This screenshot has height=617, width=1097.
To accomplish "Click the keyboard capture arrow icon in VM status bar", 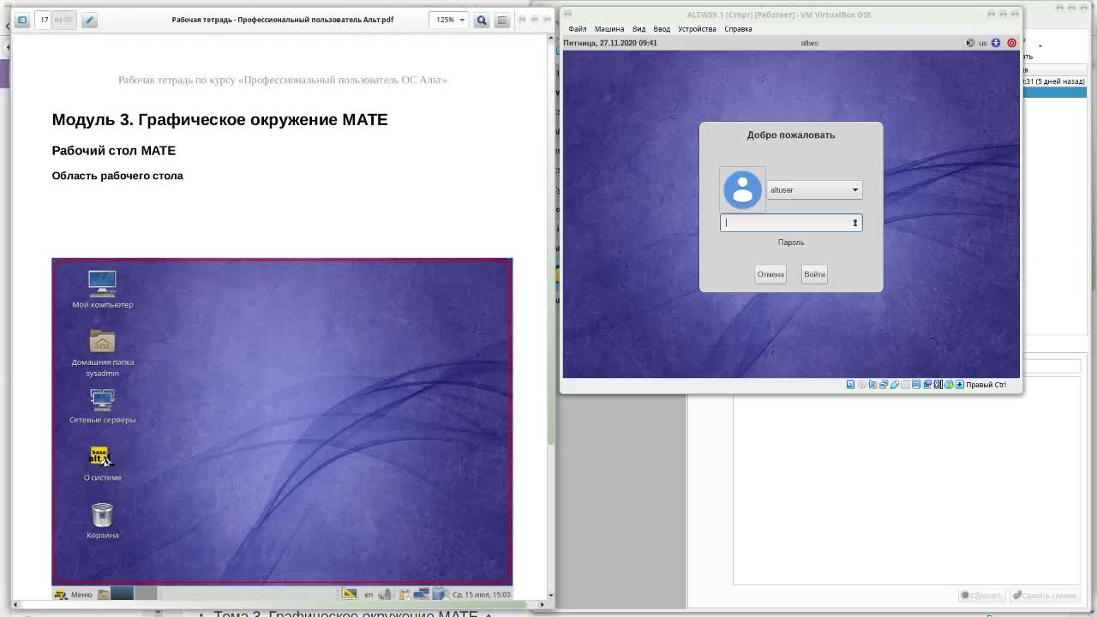I will (960, 385).
